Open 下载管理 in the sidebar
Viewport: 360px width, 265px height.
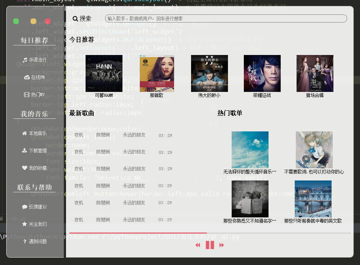click(34, 151)
